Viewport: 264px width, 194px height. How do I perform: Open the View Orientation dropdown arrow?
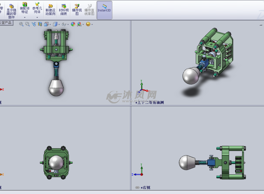pos(50,24)
